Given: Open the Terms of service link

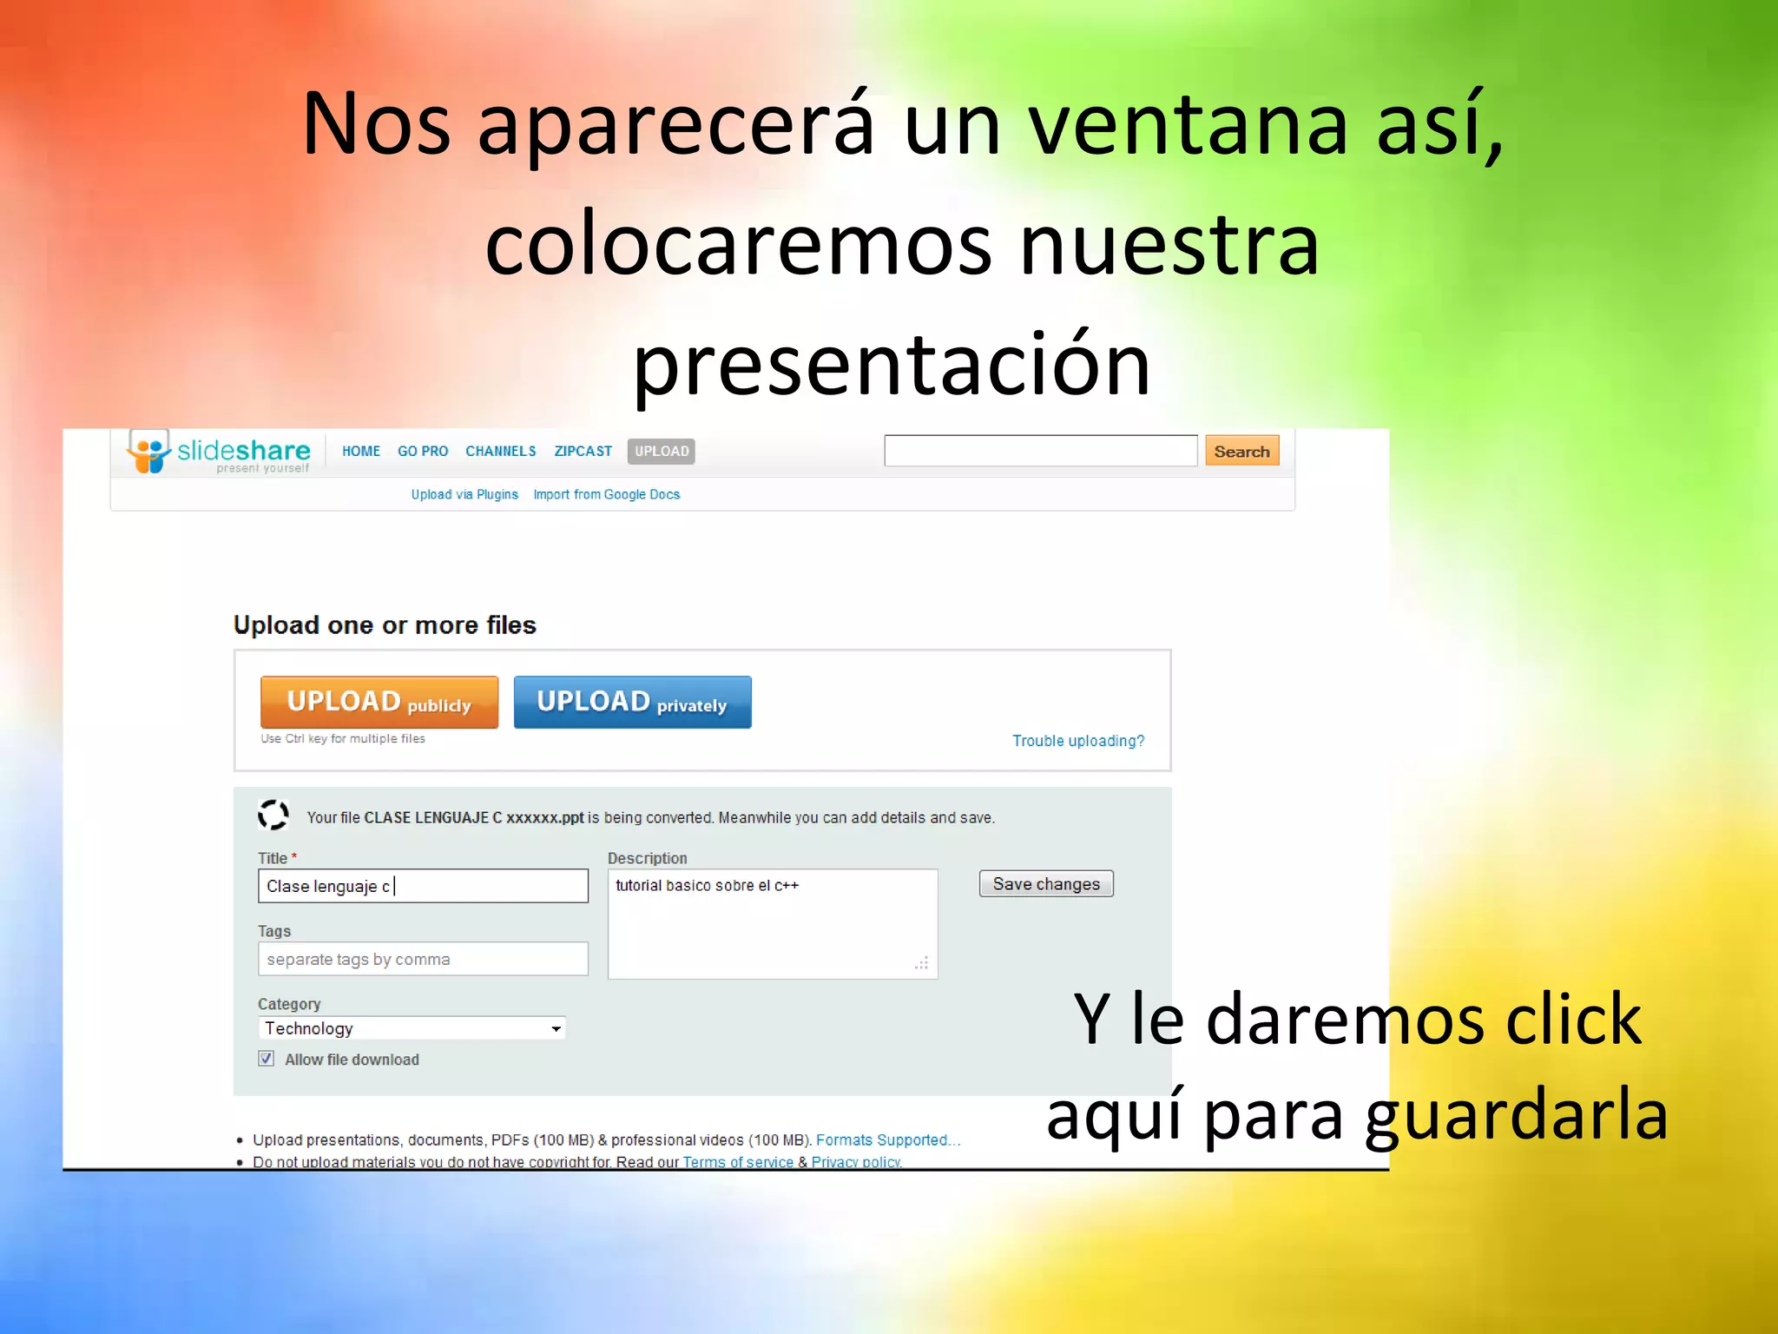Looking at the screenshot, I should coord(738,1162).
